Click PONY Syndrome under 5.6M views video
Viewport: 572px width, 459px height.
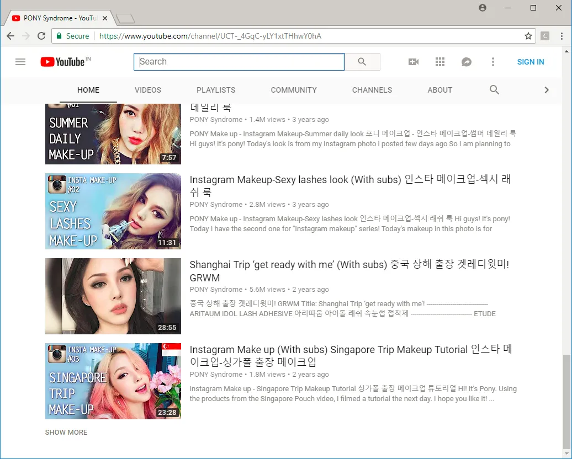click(x=216, y=290)
